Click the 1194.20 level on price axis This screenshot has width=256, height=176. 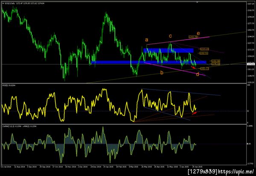tap(250, 56)
